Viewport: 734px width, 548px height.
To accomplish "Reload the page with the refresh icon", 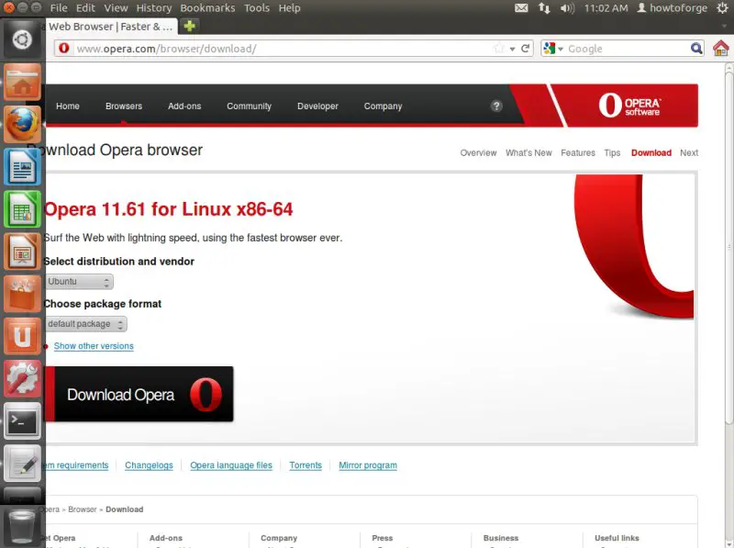I will point(525,49).
